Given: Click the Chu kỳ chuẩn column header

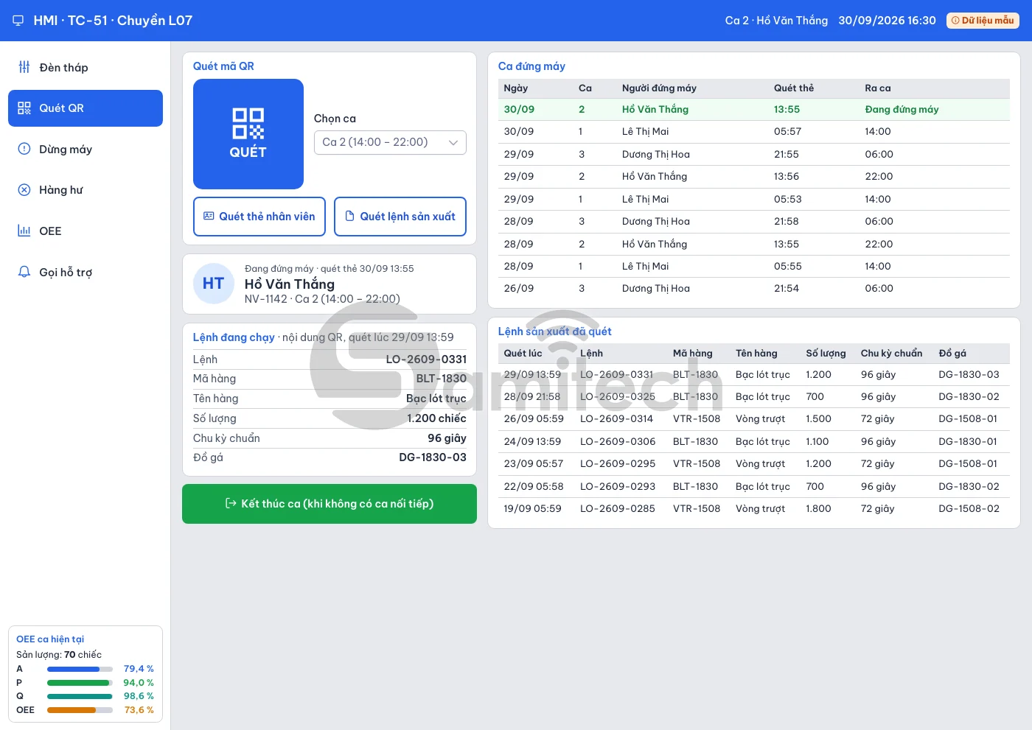Looking at the screenshot, I should click(891, 354).
